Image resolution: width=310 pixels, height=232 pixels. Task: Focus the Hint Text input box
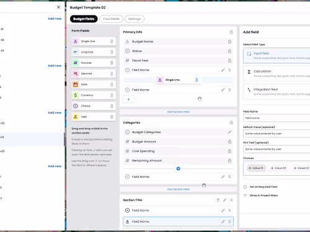click(x=277, y=149)
